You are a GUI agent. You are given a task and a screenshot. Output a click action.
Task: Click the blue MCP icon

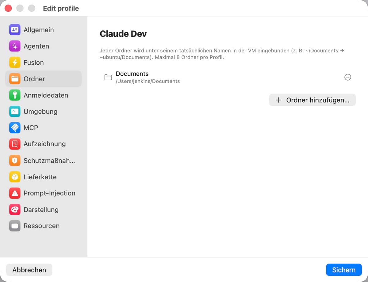point(15,128)
